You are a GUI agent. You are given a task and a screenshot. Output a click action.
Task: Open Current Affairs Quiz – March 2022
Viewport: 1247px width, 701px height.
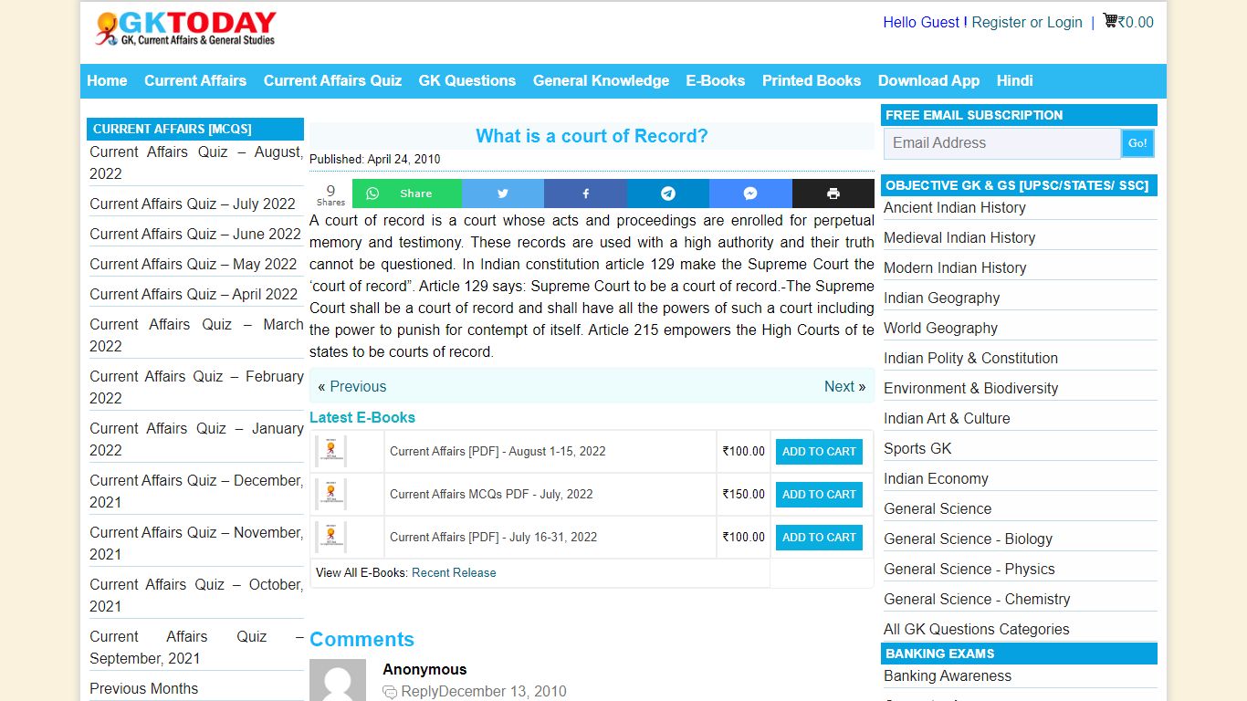196,335
